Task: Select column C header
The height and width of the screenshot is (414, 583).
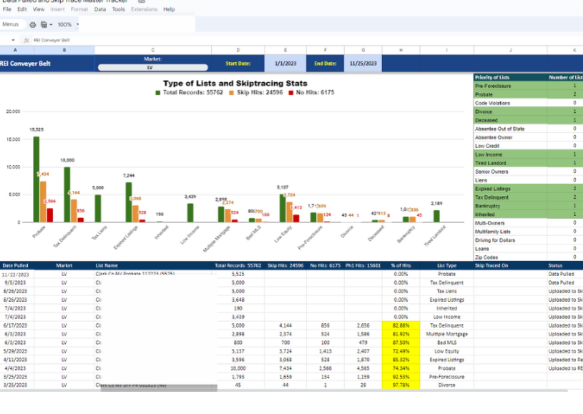Action: [153, 50]
